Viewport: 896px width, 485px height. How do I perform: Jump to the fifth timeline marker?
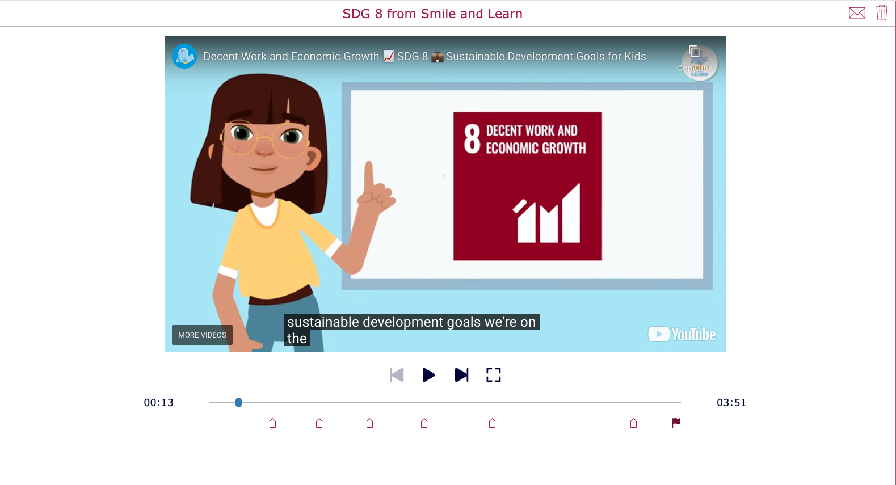[493, 423]
